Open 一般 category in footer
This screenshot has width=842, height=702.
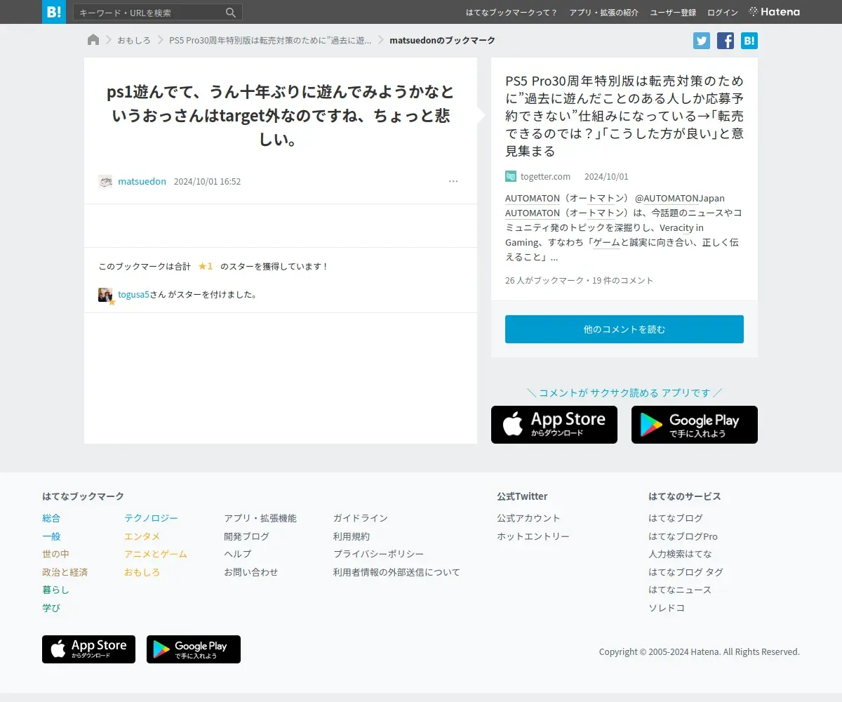coord(51,536)
